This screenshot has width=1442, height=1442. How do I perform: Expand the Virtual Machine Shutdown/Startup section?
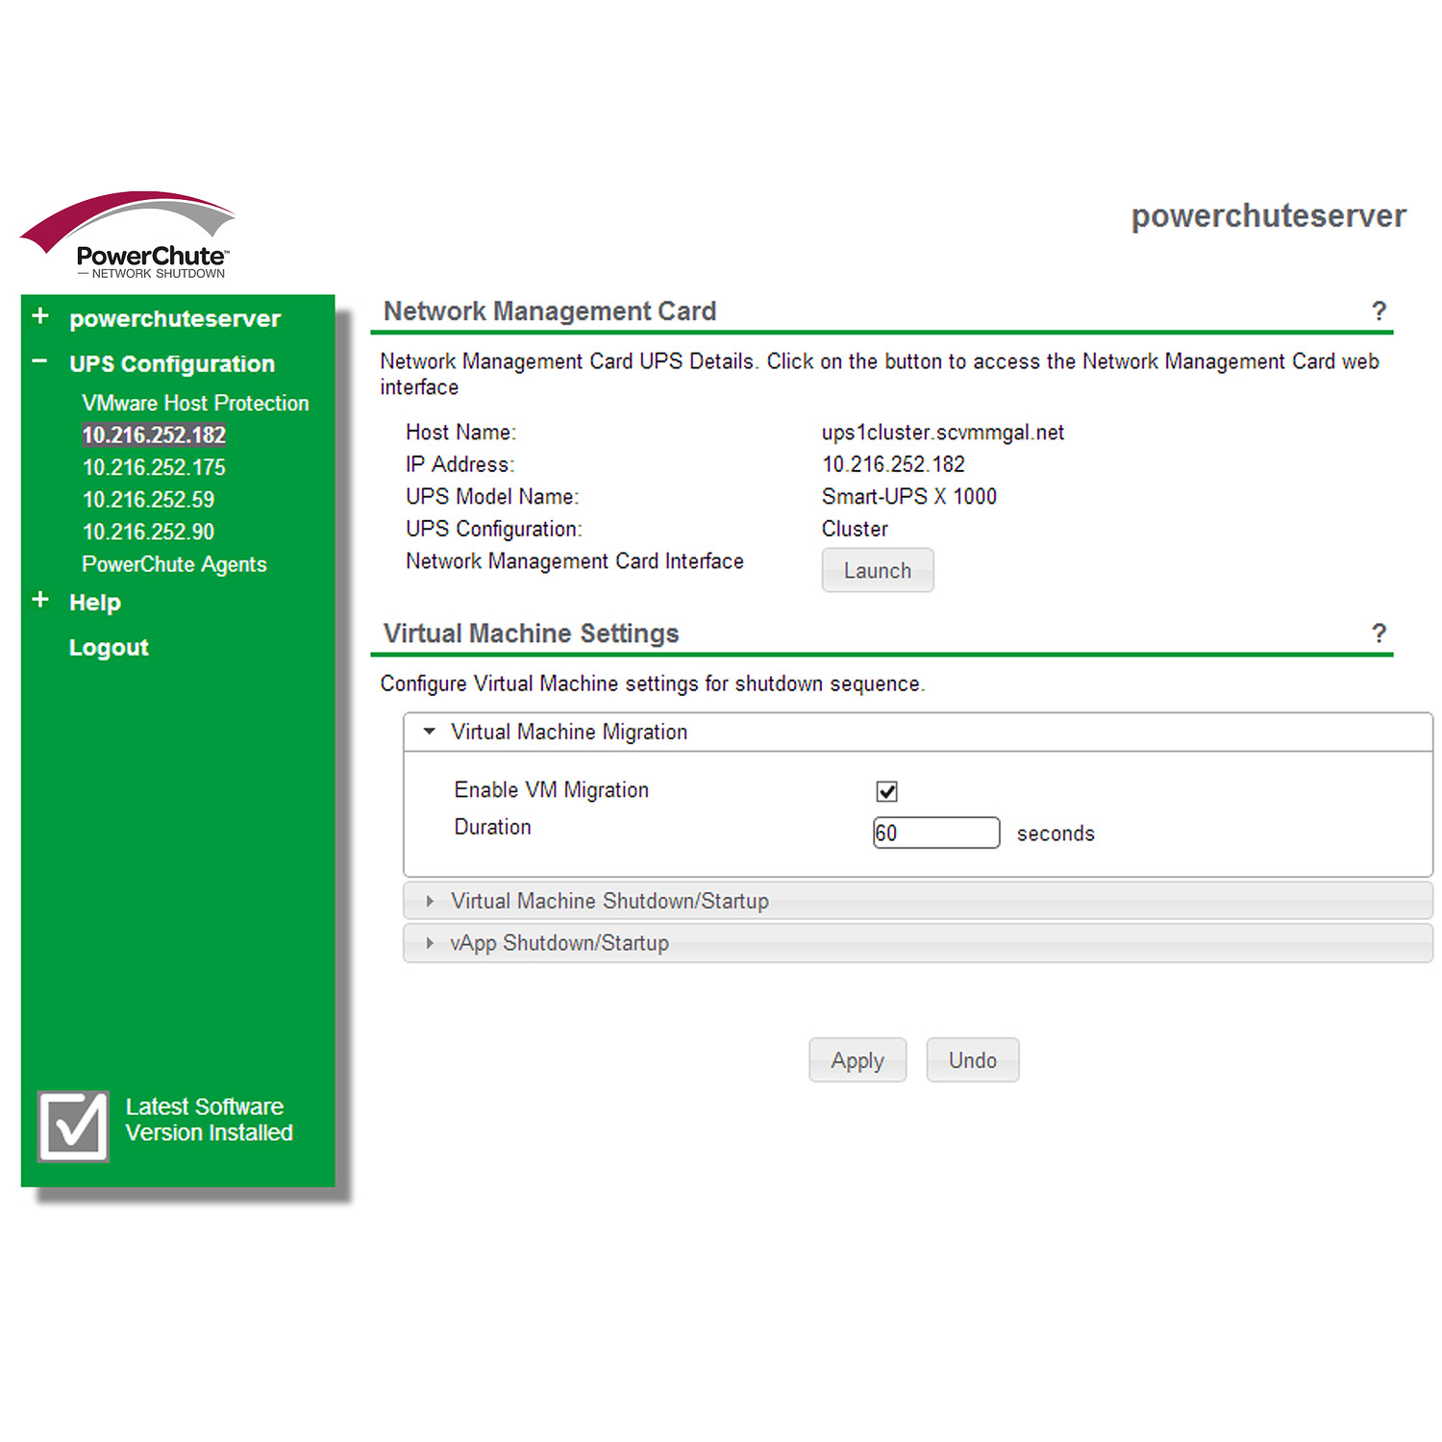tap(430, 901)
